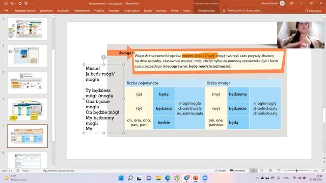Click the text 'Musieć' in the text box
The height and width of the screenshot is (183, 326).
click(x=93, y=68)
